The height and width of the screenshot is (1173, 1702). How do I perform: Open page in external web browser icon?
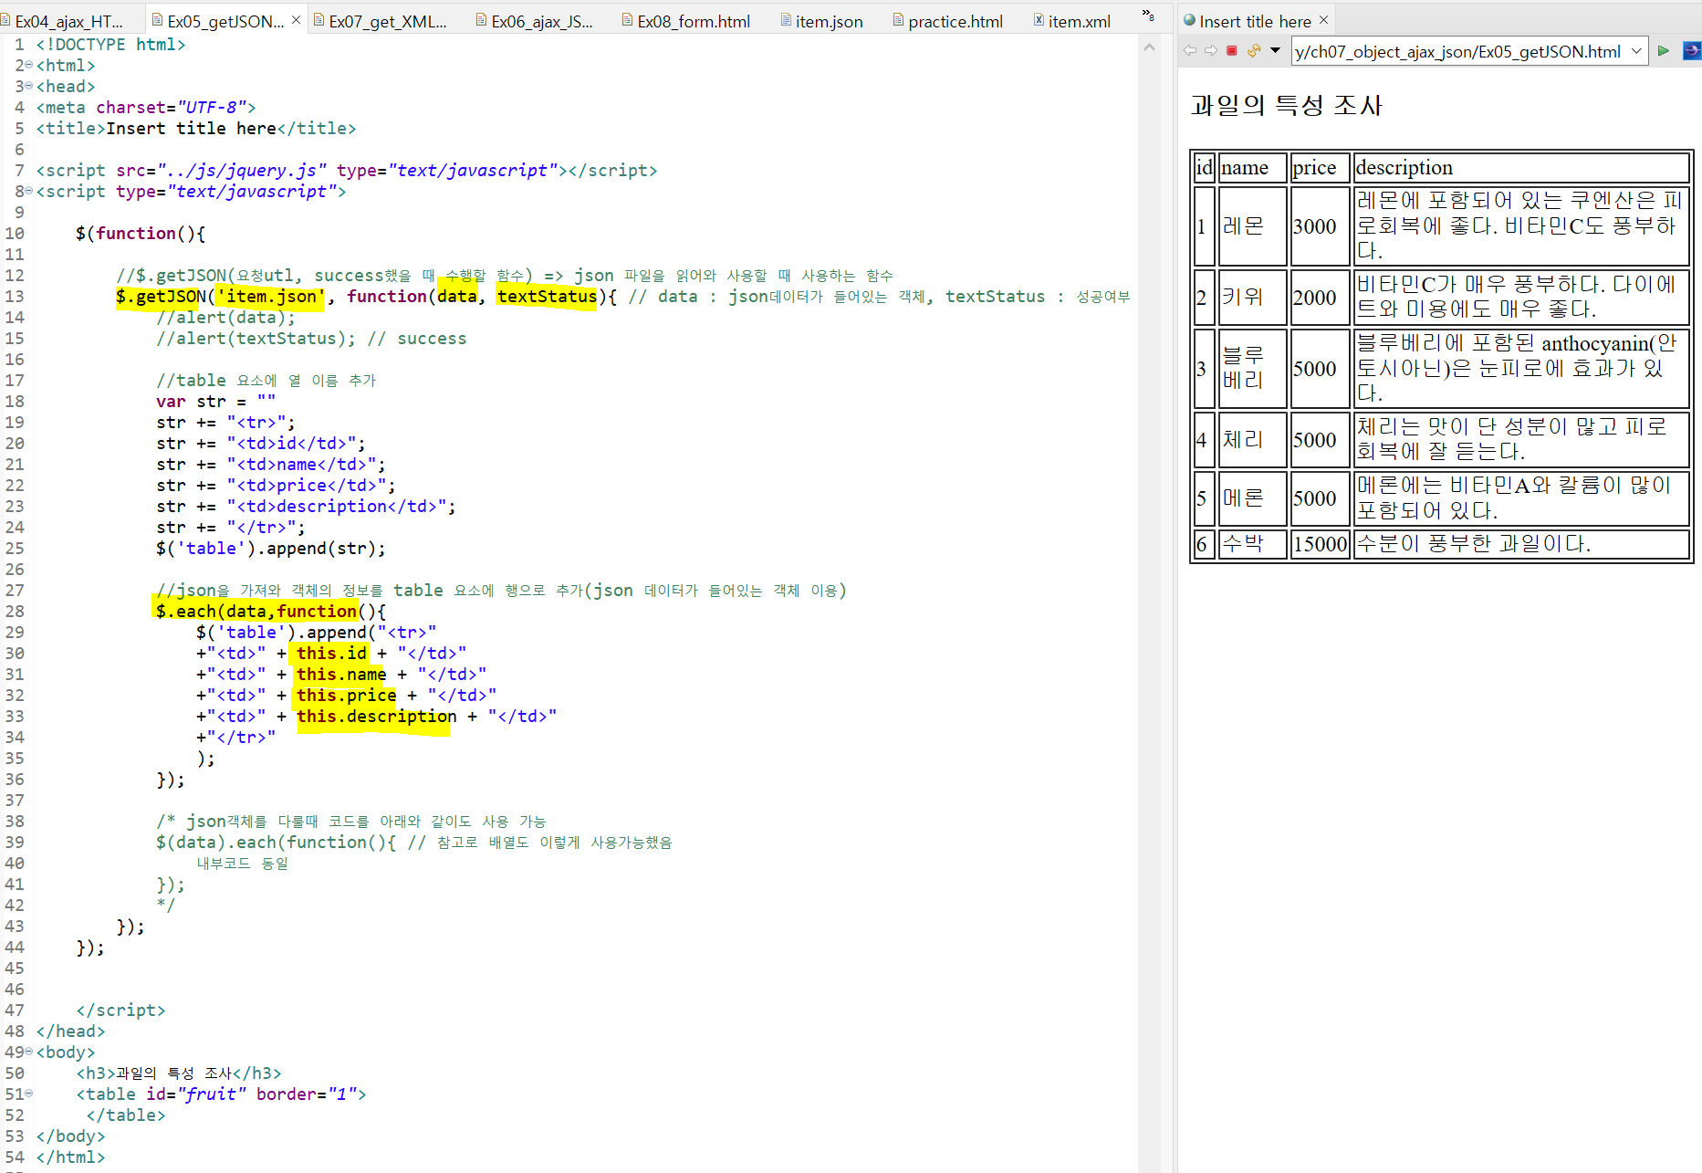(1691, 51)
